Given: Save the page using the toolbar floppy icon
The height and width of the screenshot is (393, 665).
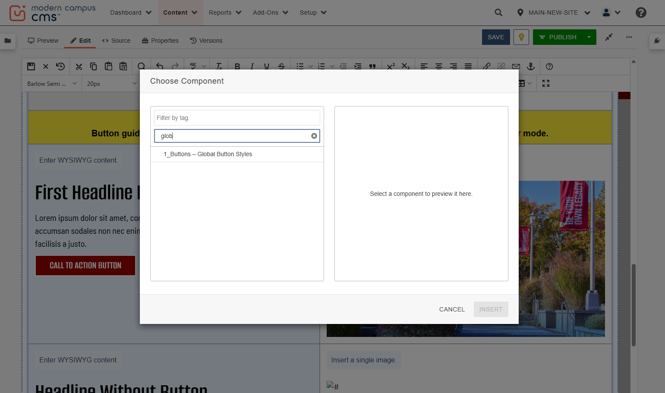Looking at the screenshot, I should click(31, 66).
